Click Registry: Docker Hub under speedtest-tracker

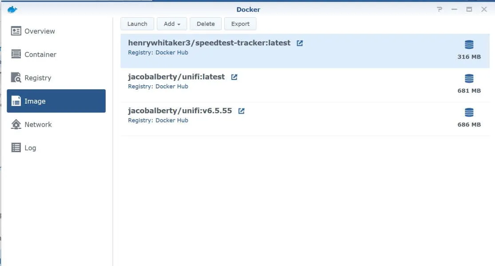(158, 52)
